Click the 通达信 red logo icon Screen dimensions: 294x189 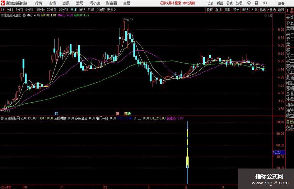click(3, 3)
